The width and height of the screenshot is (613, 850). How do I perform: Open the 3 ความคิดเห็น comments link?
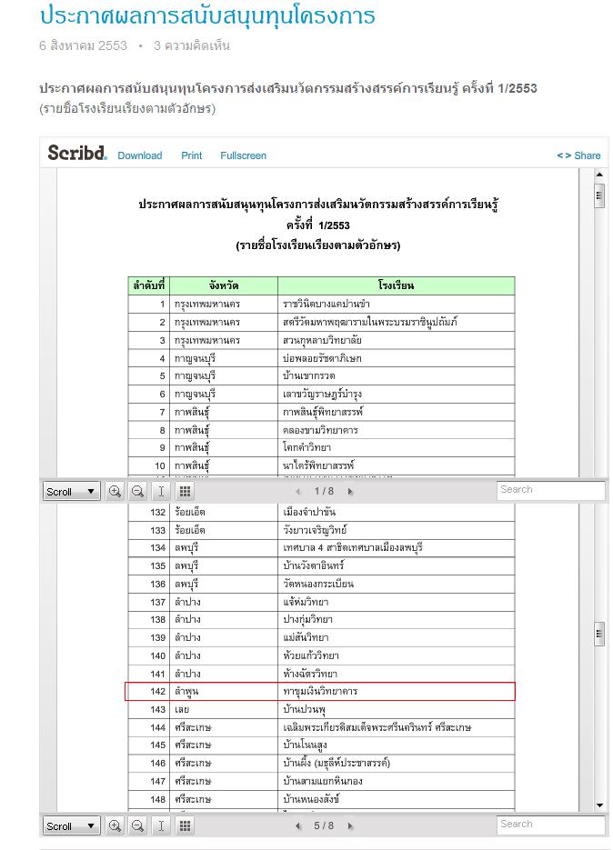[x=192, y=45]
